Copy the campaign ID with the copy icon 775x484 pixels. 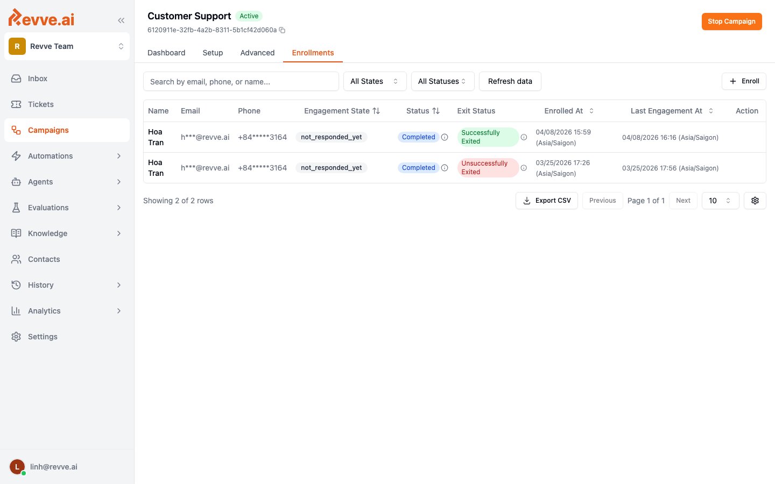pos(282,30)
